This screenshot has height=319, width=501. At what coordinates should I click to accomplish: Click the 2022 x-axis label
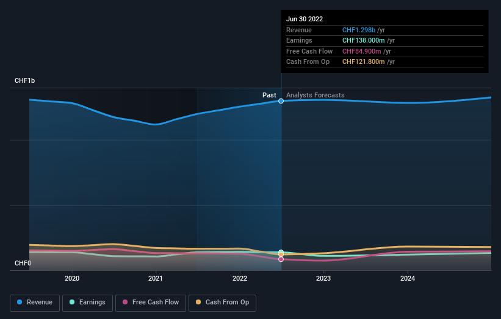pyautogui.click(x=240, y=278)
